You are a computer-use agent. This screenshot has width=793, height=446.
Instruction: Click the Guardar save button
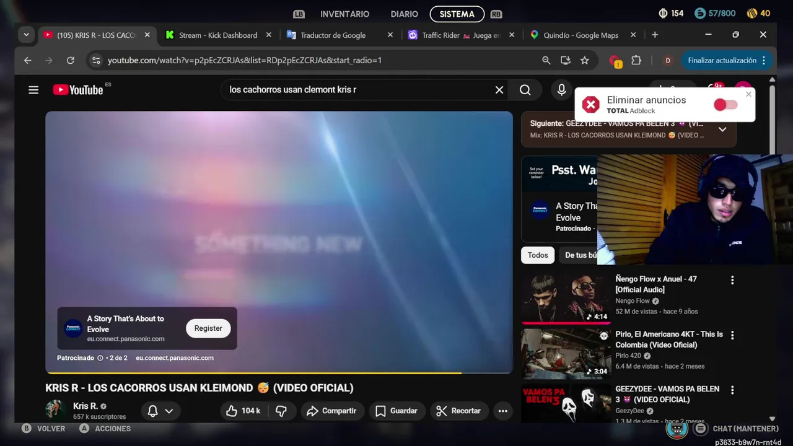click(396, 411)
